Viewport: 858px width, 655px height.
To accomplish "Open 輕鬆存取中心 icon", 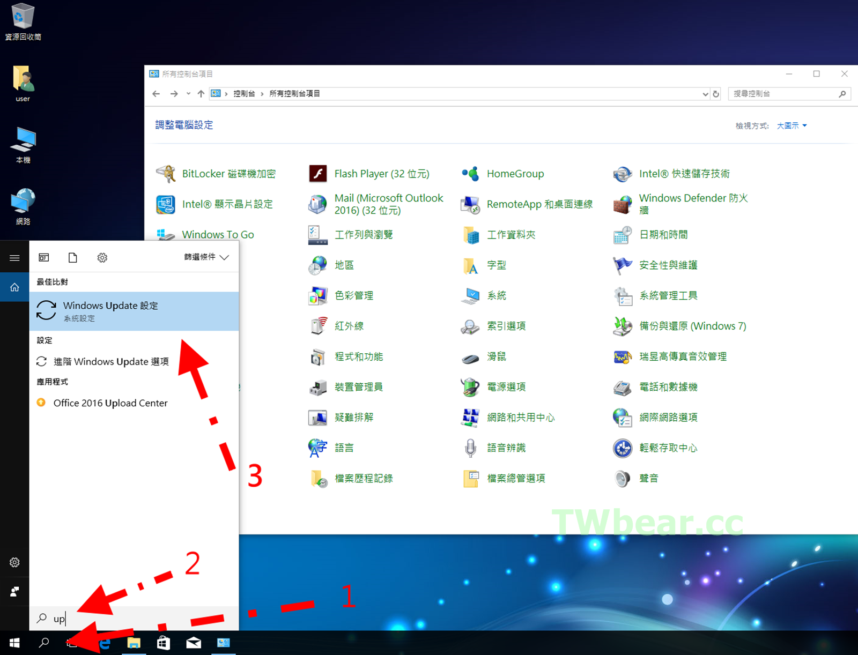I will [623, 448].
